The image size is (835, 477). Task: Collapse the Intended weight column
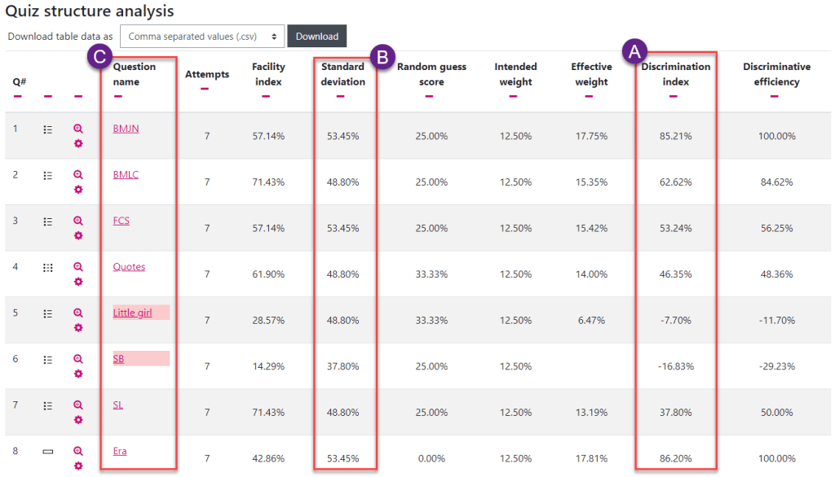(513, 96)
